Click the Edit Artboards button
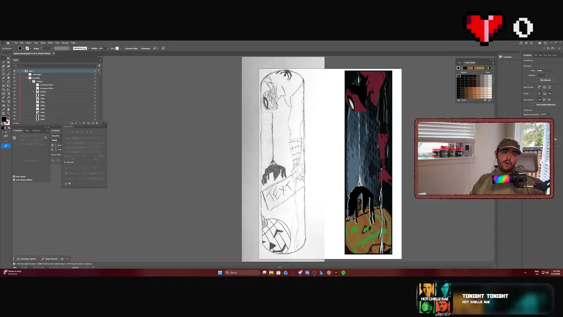563x317 pixels. (545, 80)
